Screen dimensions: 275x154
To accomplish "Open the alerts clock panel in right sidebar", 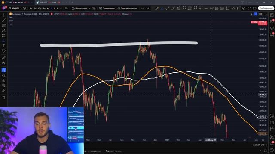I will coord(272,21).
